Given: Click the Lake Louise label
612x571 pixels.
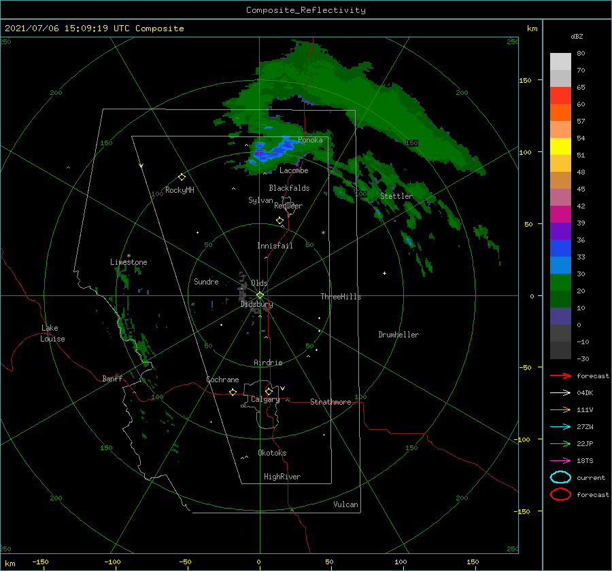Looking at the screenshot, I should 52,333.
